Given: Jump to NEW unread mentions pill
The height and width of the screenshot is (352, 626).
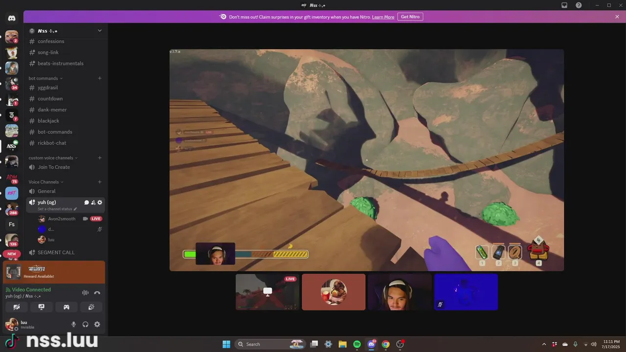Looking at the screenshot, I should click(12, 254).
